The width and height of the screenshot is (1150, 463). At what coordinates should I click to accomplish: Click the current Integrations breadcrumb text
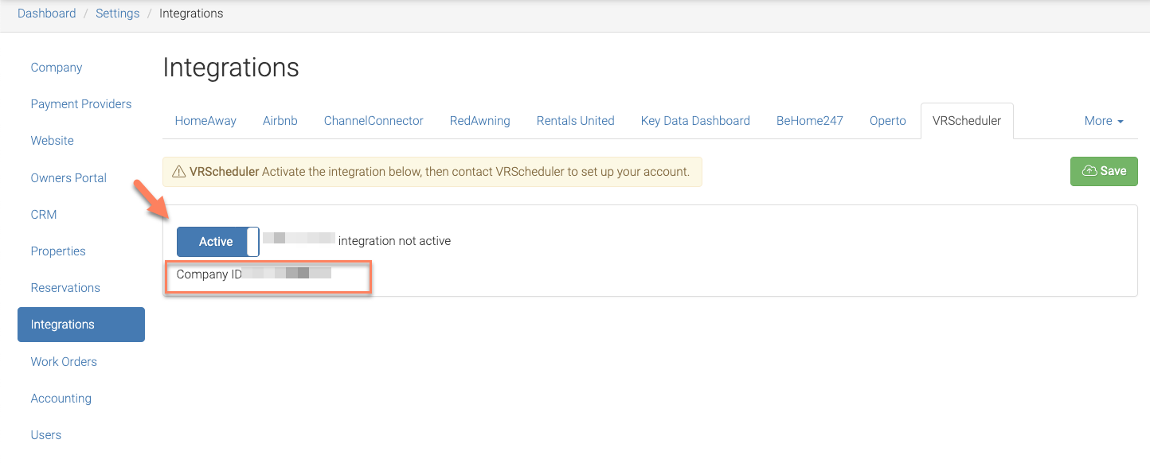(191, 14)
